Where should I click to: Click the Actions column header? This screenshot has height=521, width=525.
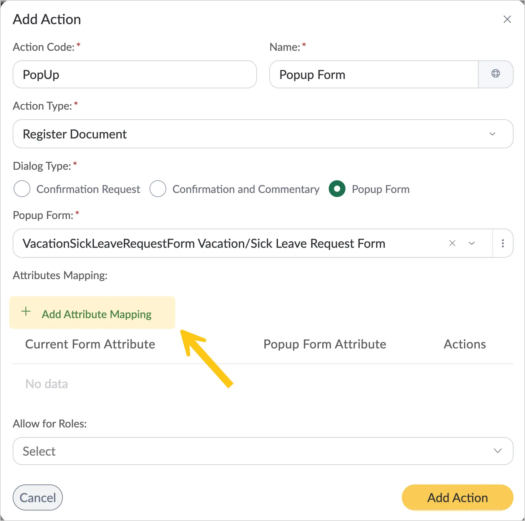[x=465, y=344]
